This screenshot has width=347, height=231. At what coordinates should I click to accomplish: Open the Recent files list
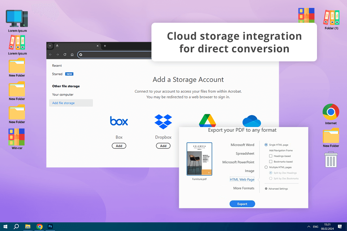(x=57, y=66)
